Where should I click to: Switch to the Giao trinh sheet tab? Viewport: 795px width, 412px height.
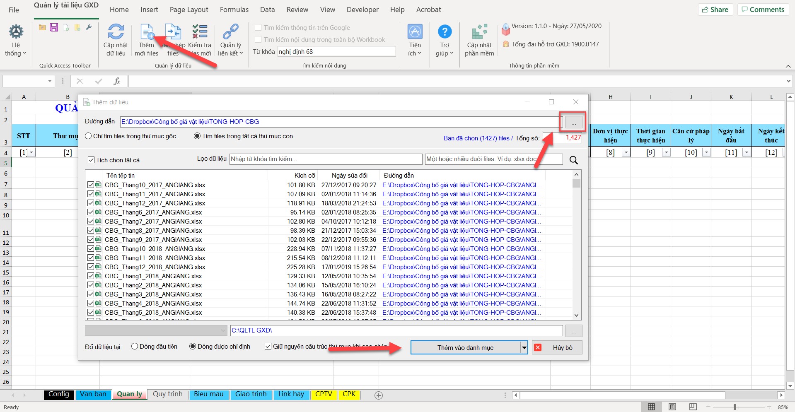point(251,394)
